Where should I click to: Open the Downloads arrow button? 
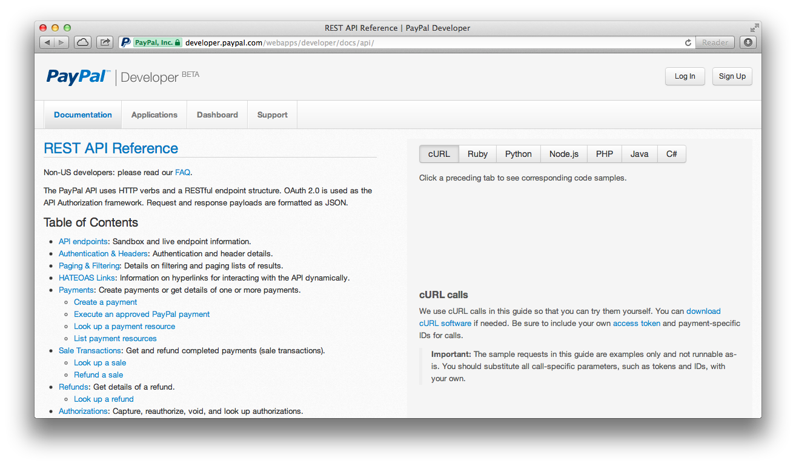click(748, 42)
